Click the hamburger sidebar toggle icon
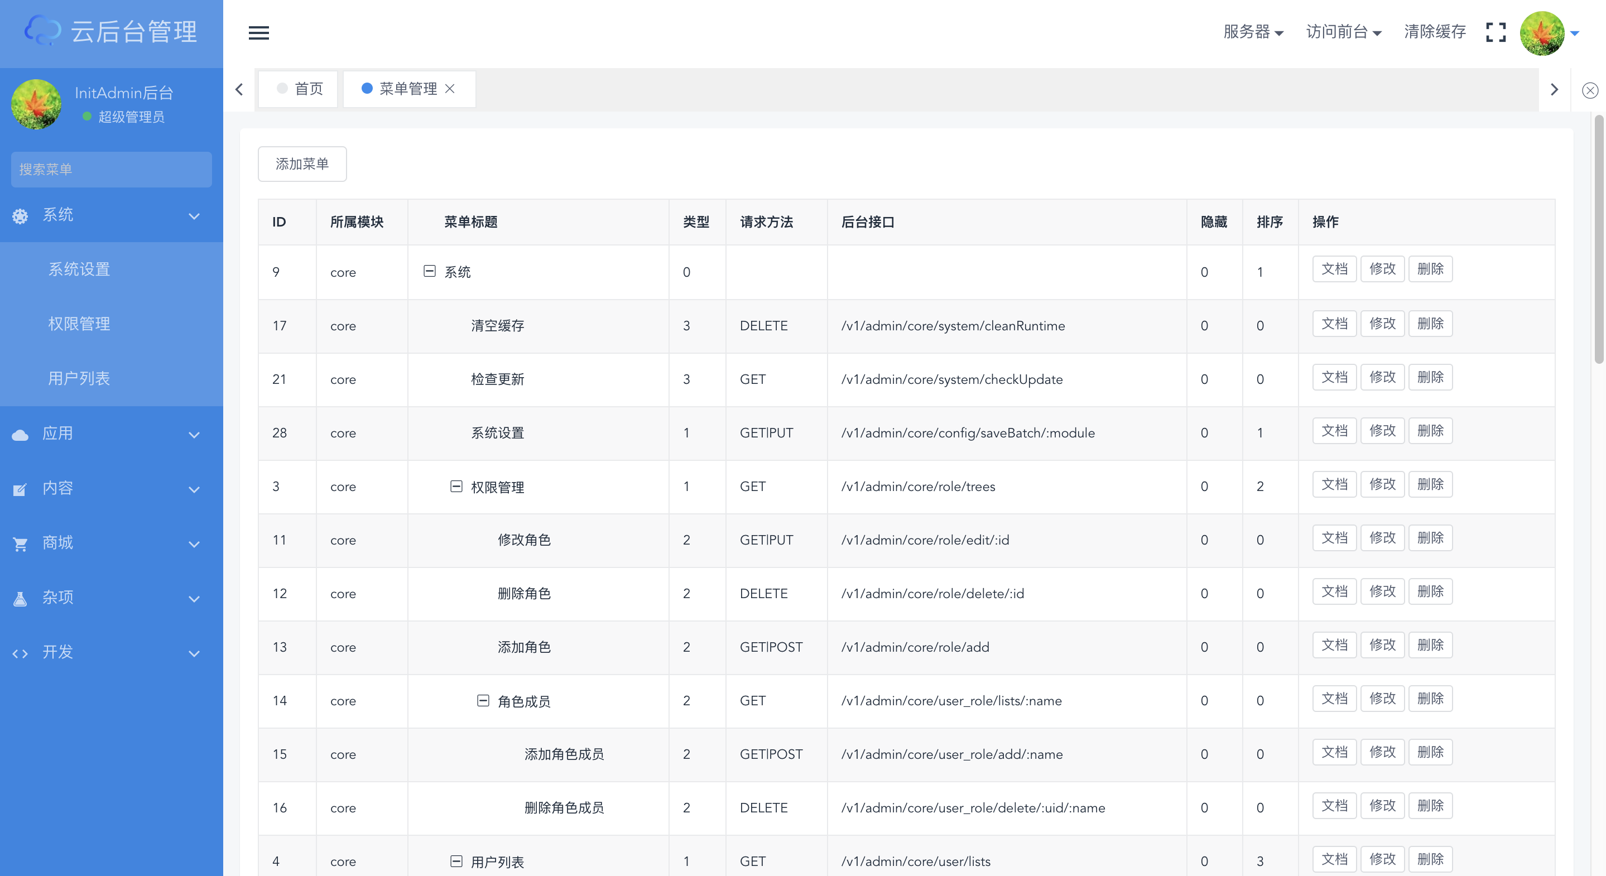 point(259,32)
